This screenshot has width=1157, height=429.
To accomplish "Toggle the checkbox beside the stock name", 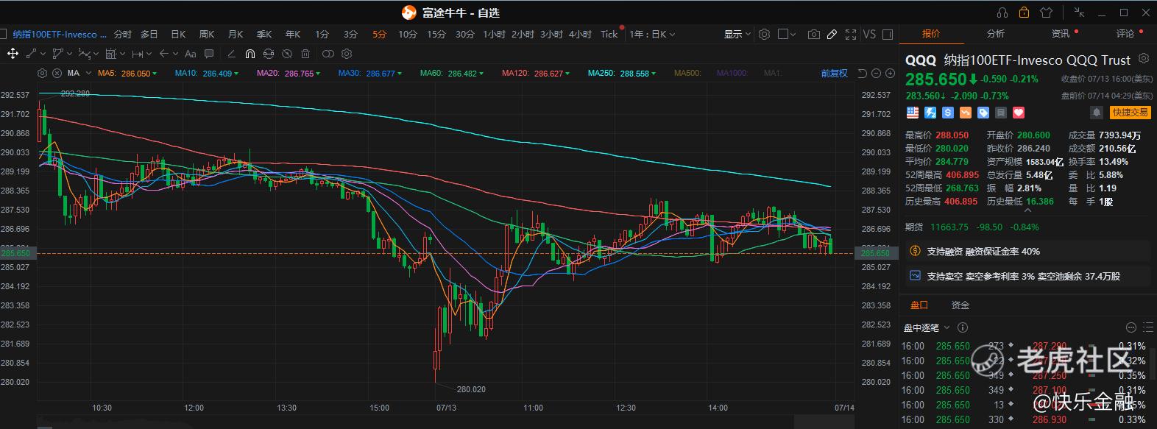I will (3, 34).
